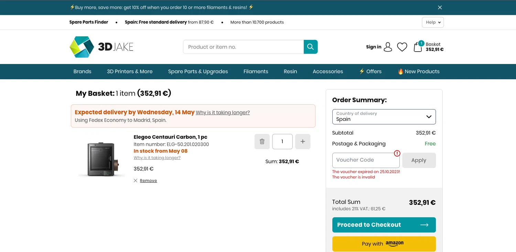This screenshot has height=252, width=516.
Task: Click 'Expected delivery by Wednesday, 14 May' heading
Action: click(135, 112)
